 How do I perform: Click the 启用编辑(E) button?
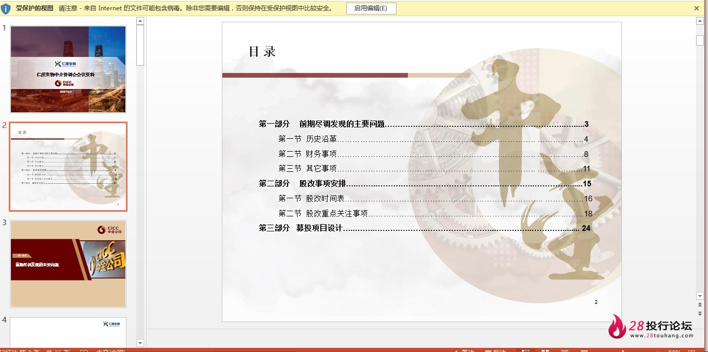tap(371, 8)
